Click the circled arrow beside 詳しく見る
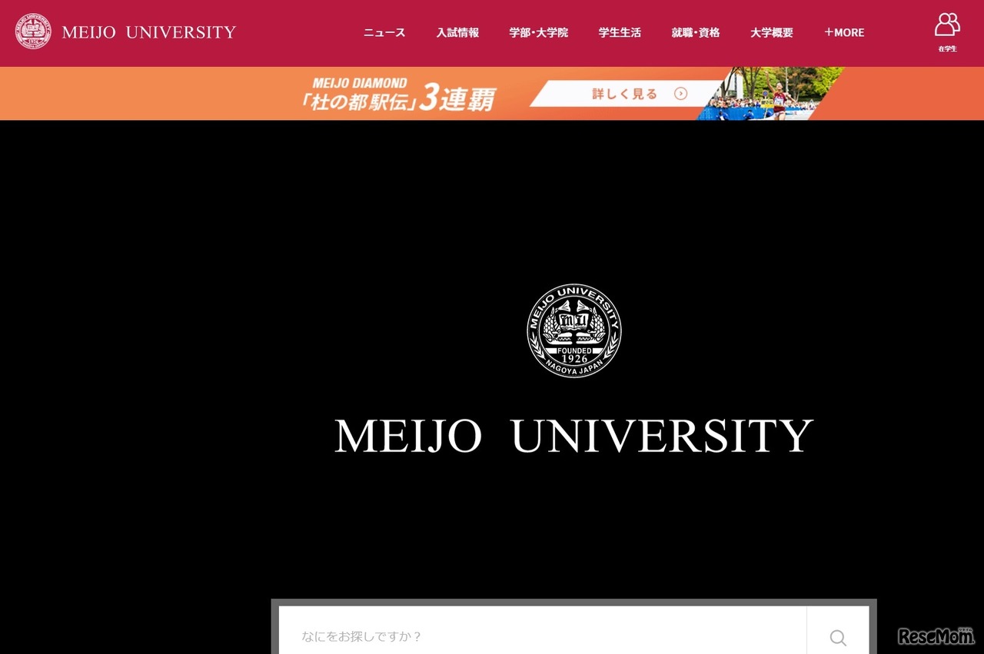 click(680, 93)
